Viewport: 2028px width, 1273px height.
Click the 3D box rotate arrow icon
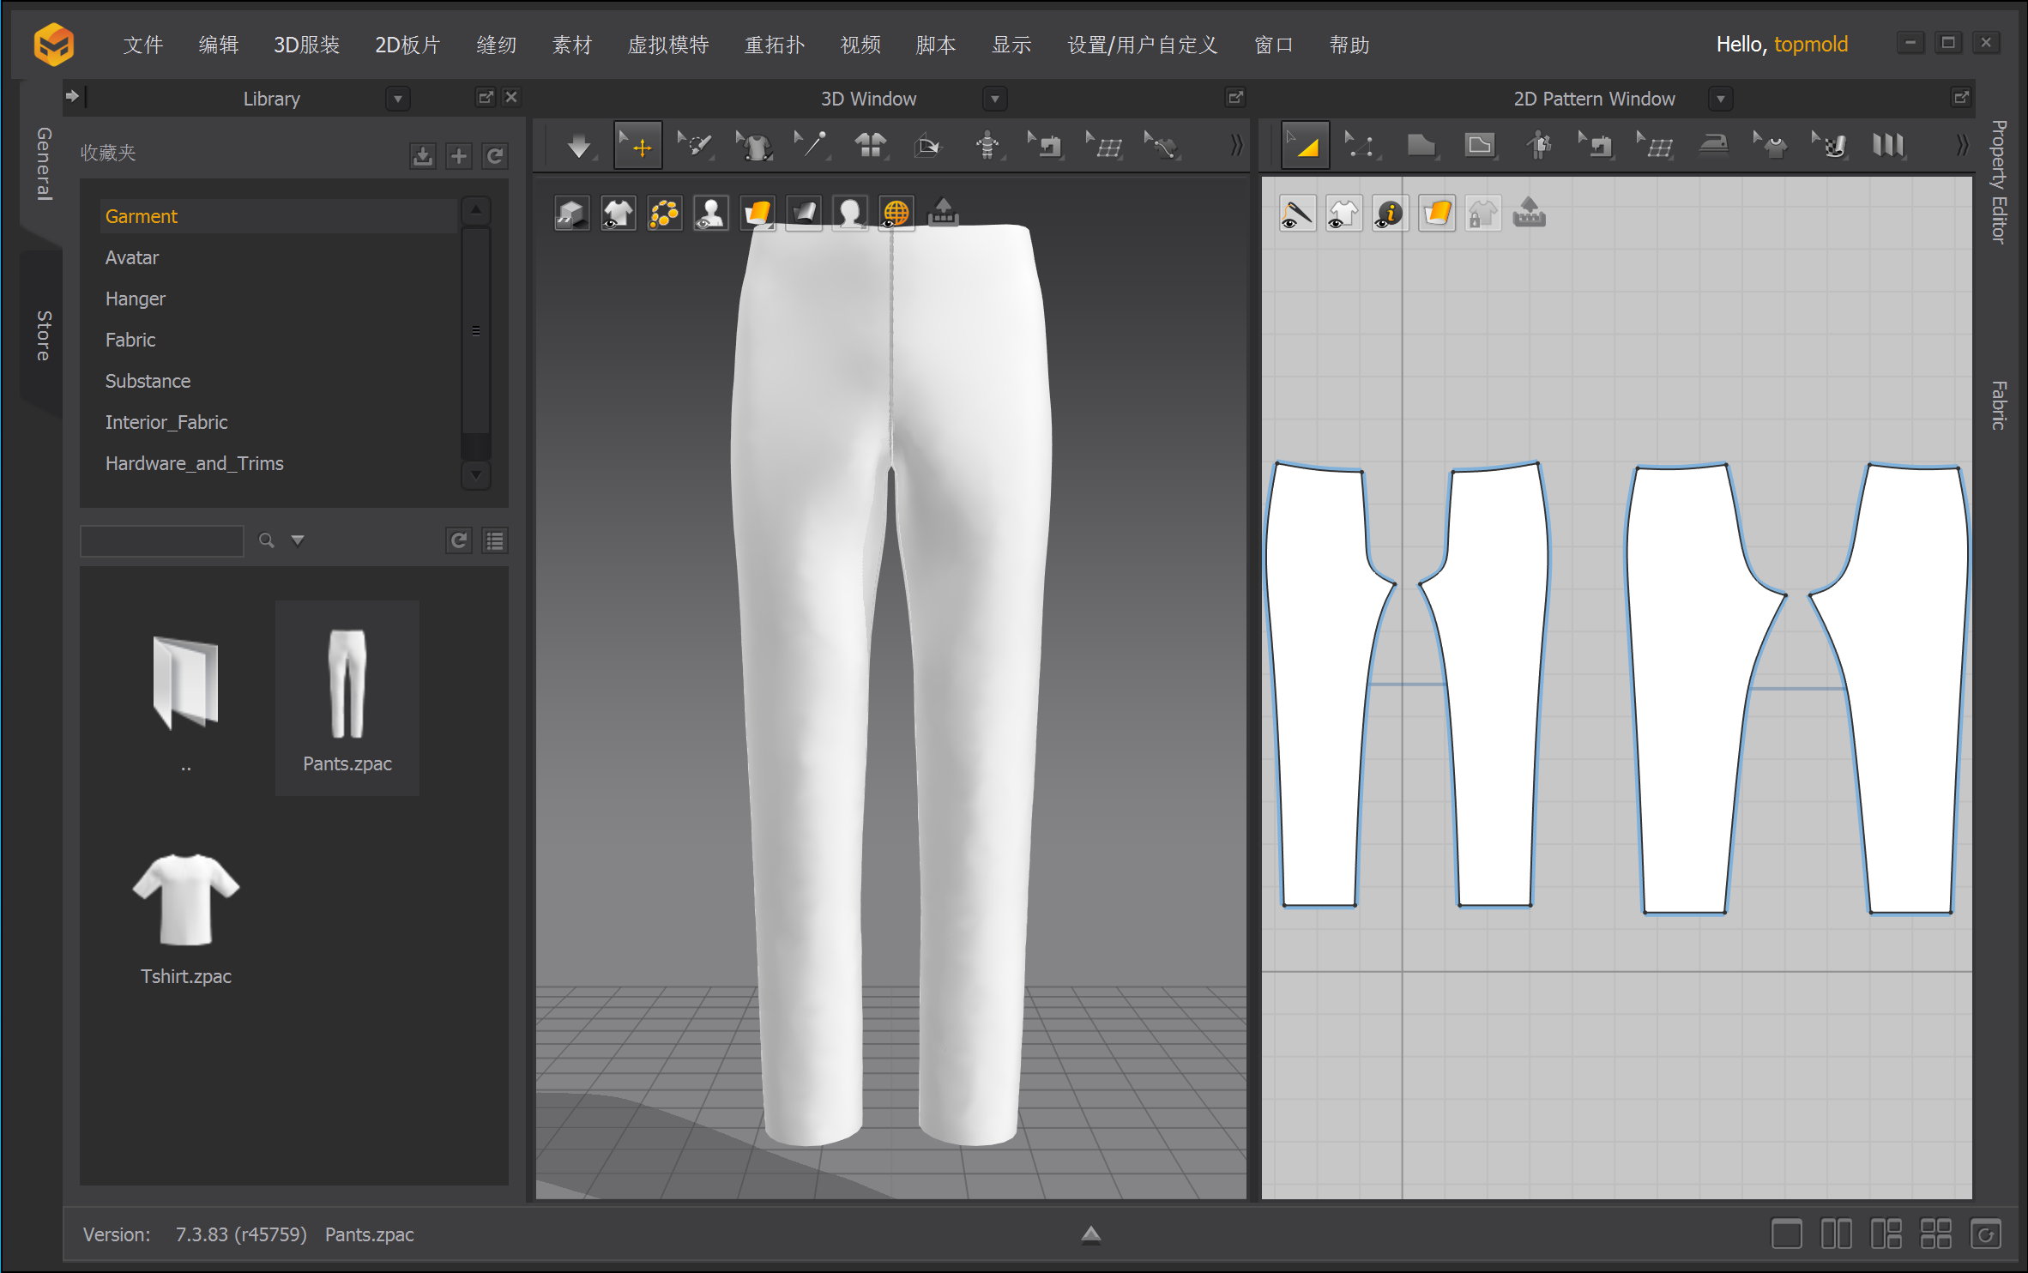pos(928,146)
